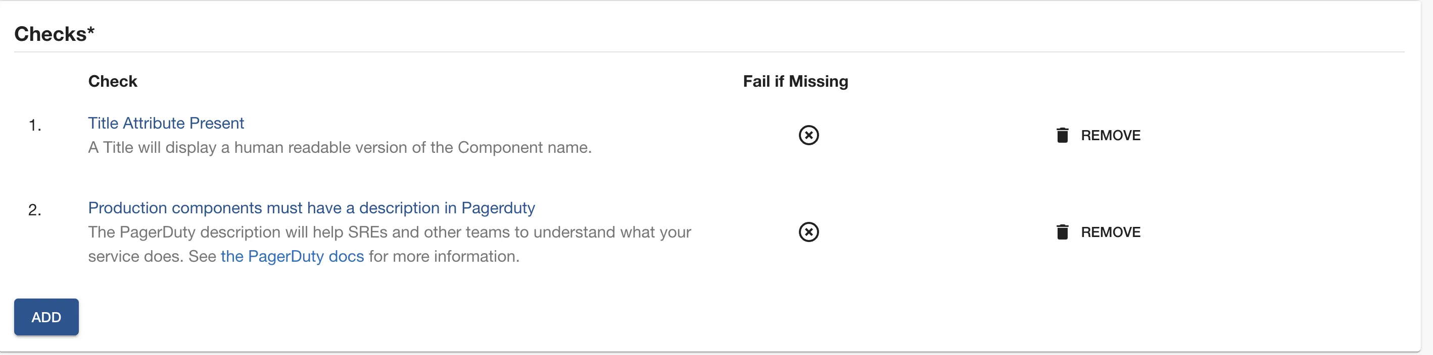Image resolution: width=1433 pixels, height=355 pixels.
Task: Click the Check column header
Action: 112,81
